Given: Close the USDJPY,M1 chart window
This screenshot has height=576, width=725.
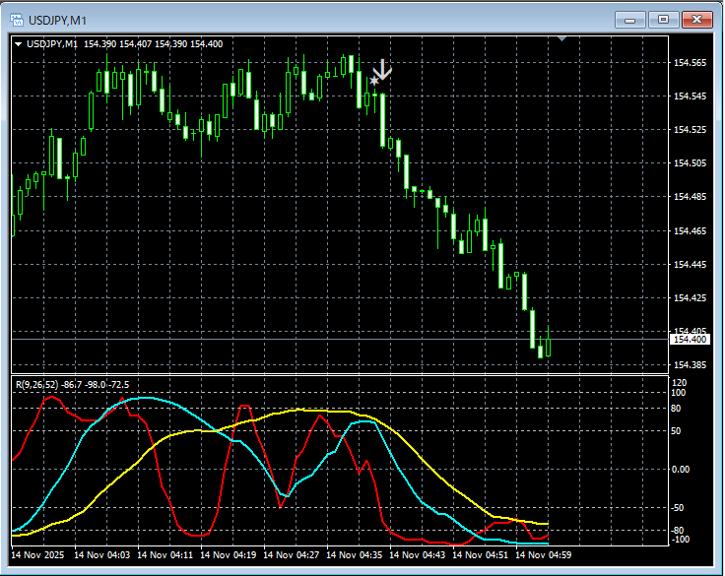Looking at the screenshot, I should click(x=696, y=19).
